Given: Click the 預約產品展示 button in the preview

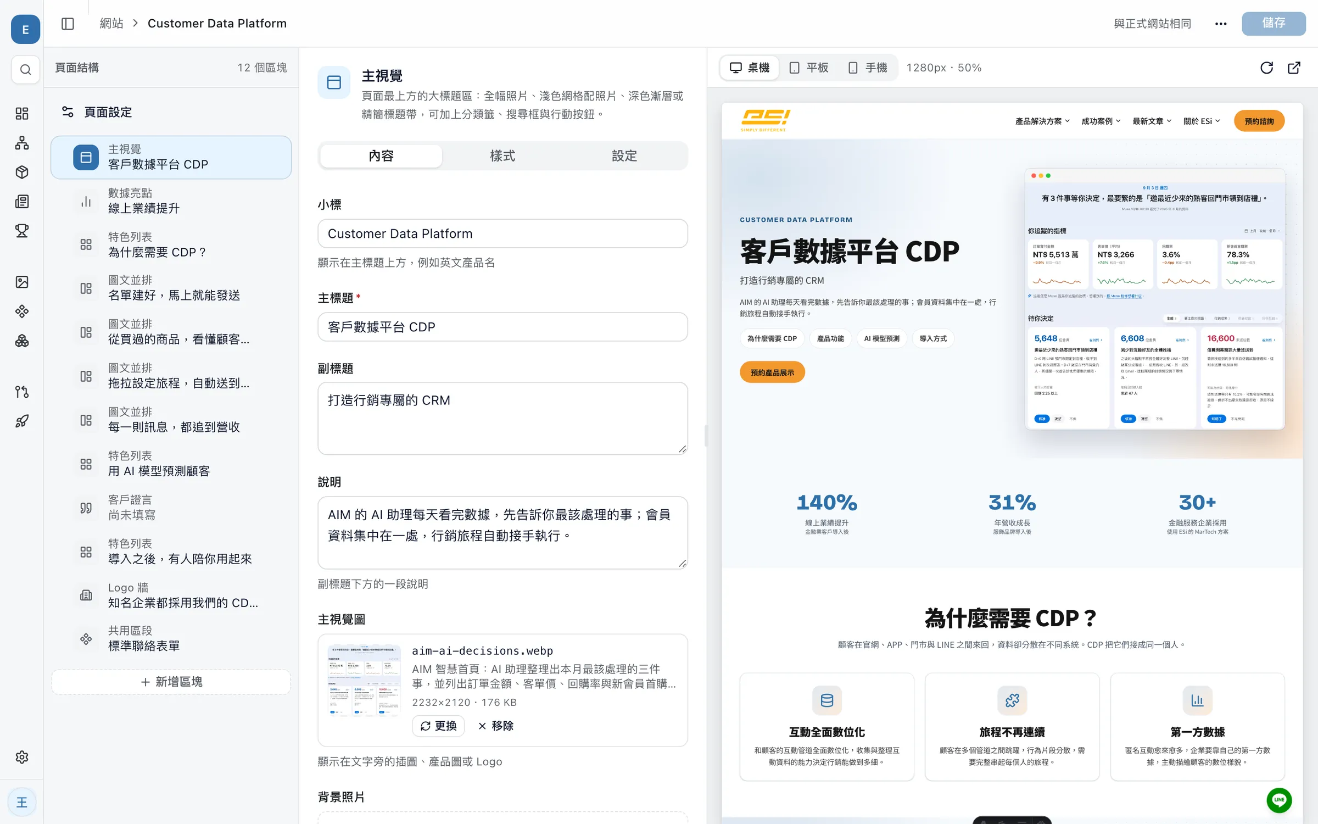Looking at the screenshot, I should tap(772, 372).
